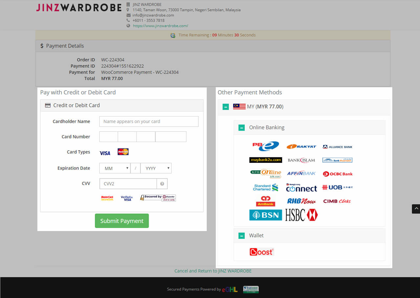Choose KFH Online logo

266,174
